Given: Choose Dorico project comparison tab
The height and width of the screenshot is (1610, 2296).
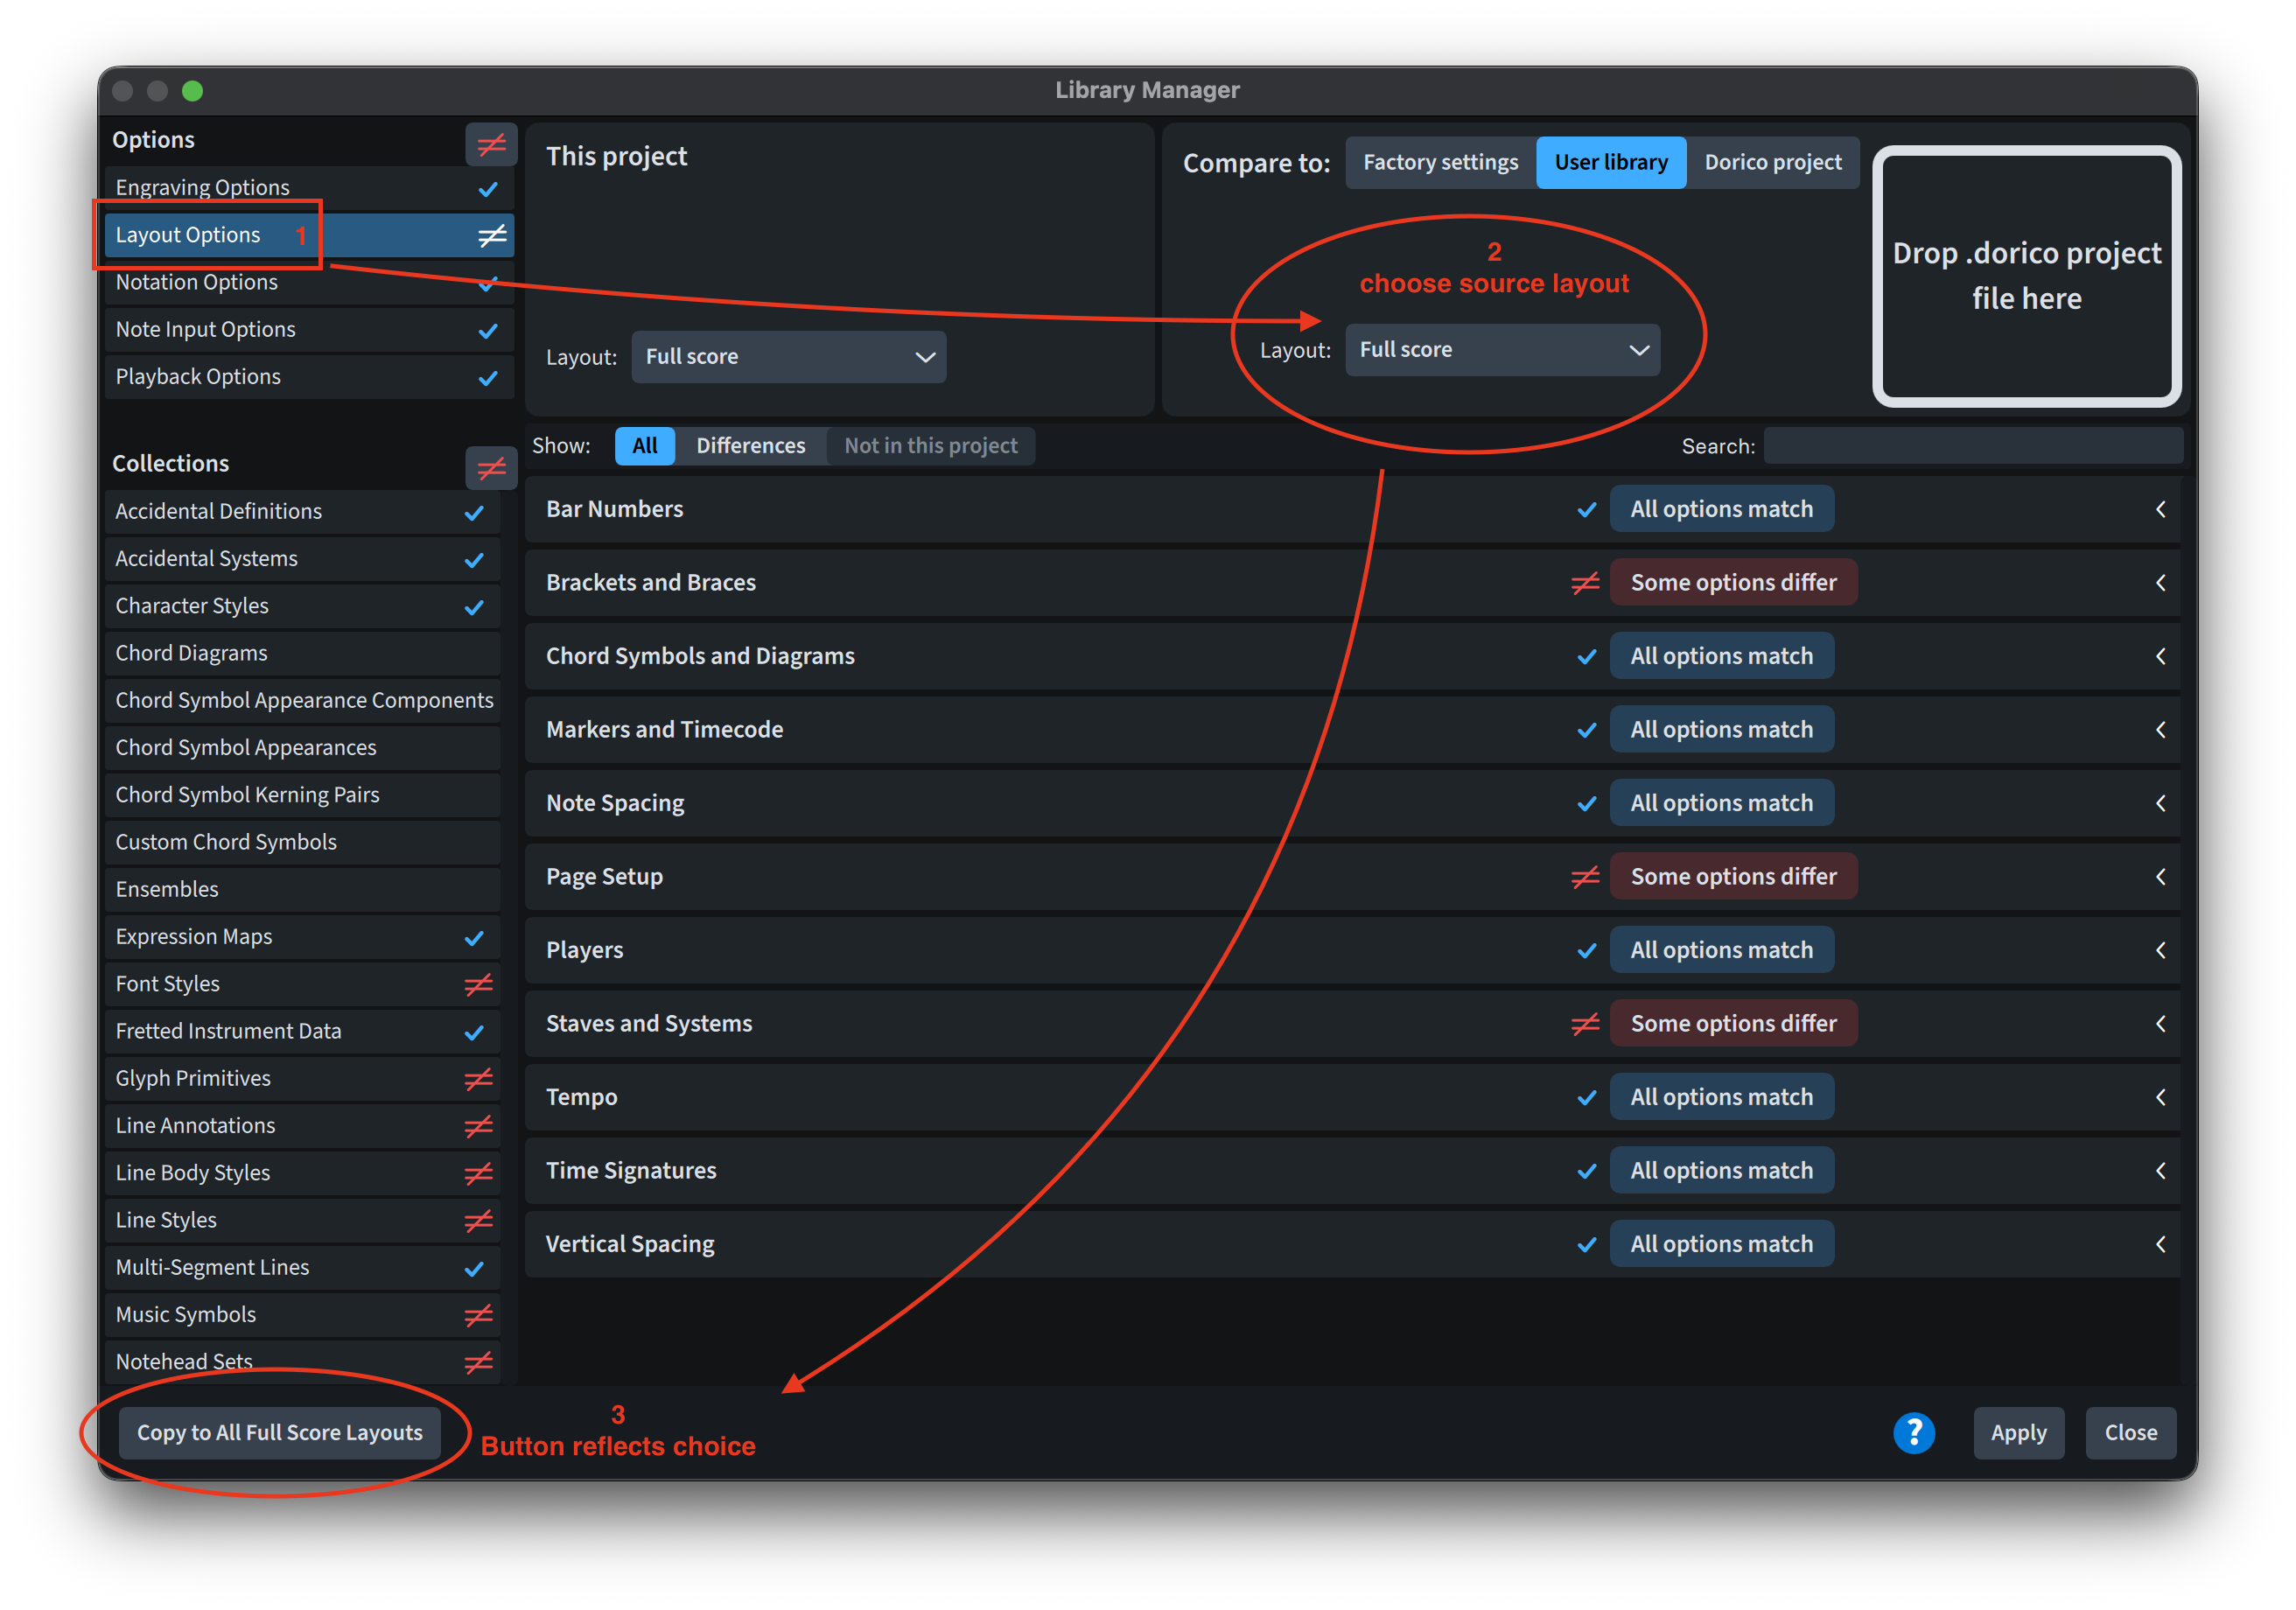Looking at the screenshot, I should coord(1772,162).
